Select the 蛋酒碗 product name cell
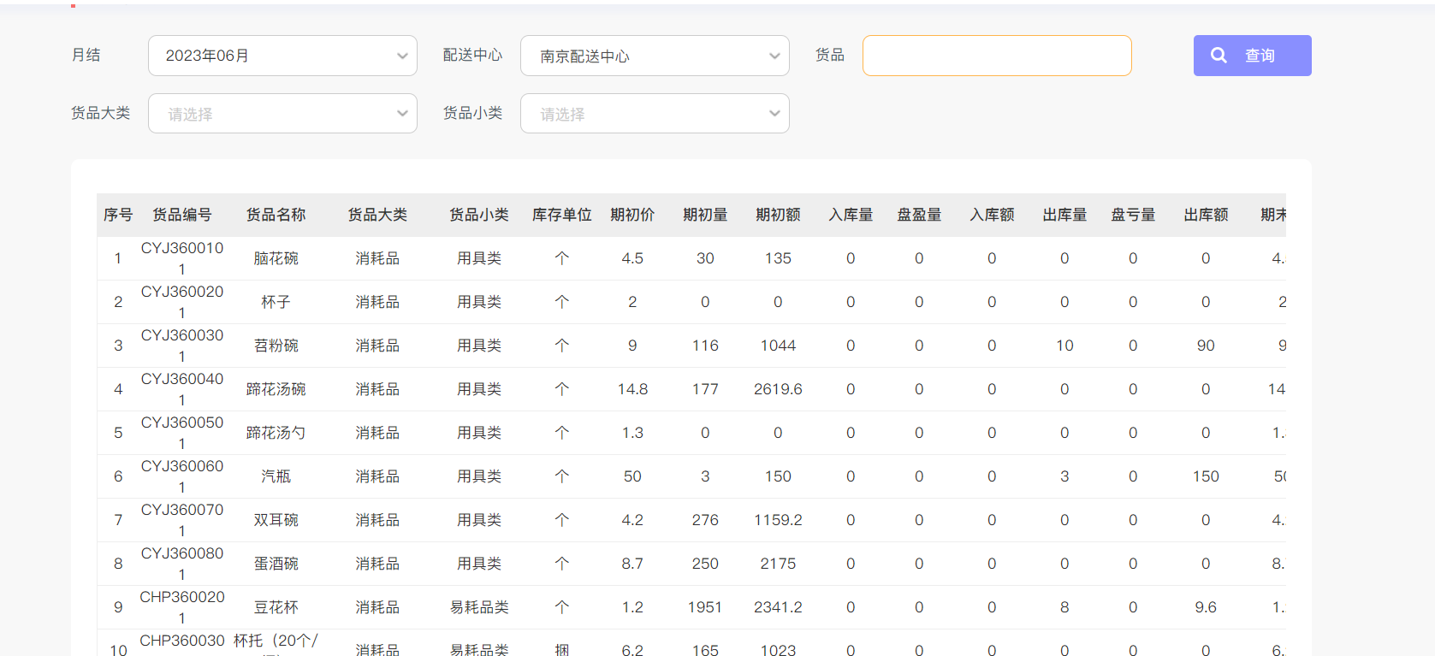 click(276, 564)
